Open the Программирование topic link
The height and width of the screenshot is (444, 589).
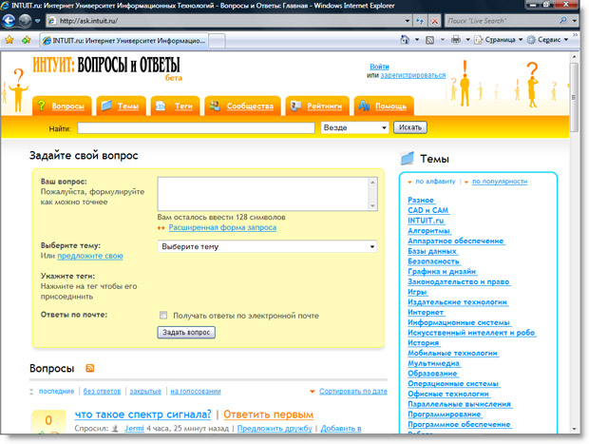[445, 414]
